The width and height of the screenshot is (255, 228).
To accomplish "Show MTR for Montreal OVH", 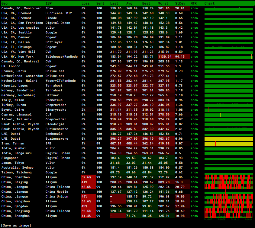I will 194,61.
